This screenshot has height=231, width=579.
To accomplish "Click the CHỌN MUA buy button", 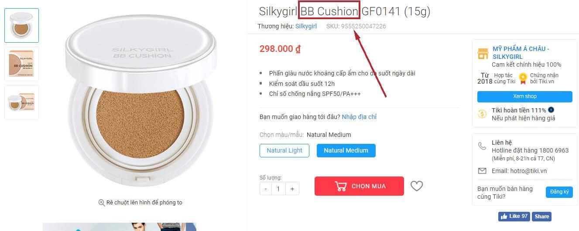I will [x=359, y=186].
